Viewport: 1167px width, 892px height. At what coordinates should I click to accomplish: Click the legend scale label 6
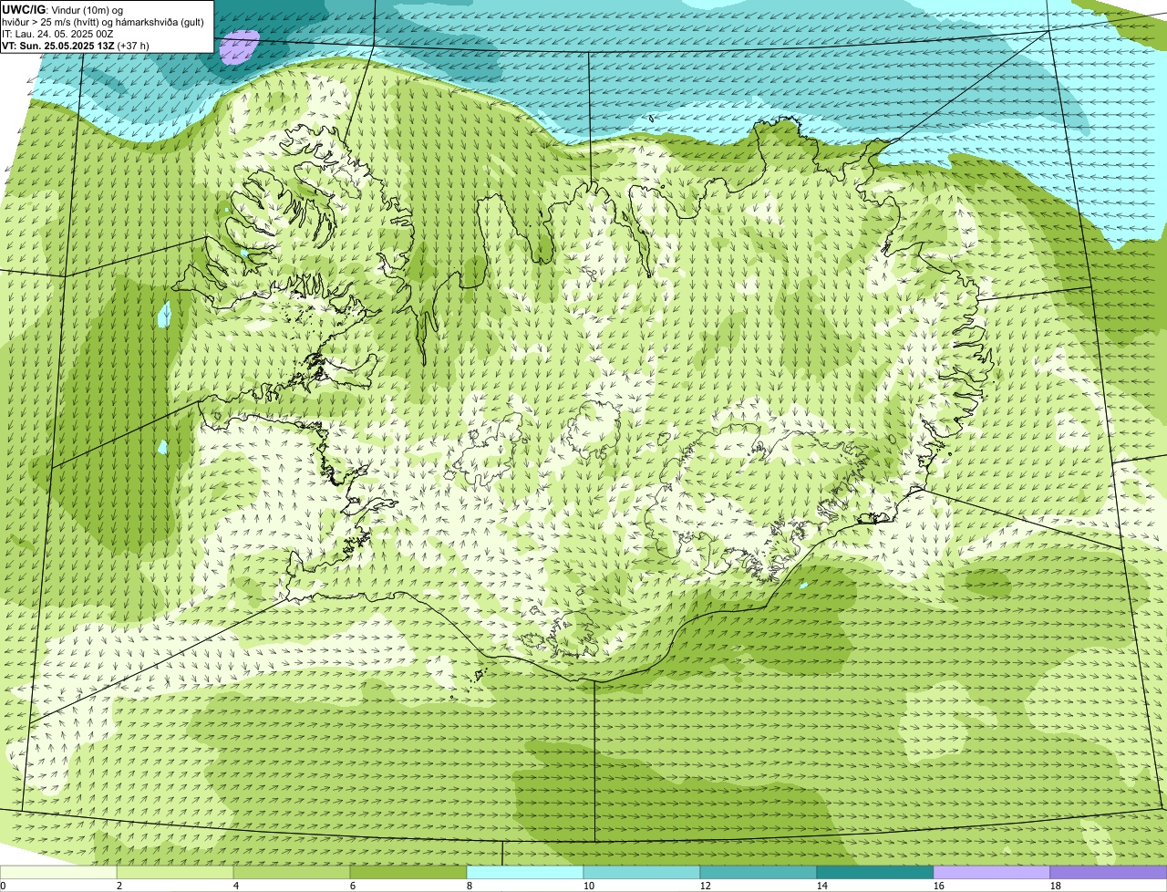(353, 886)
